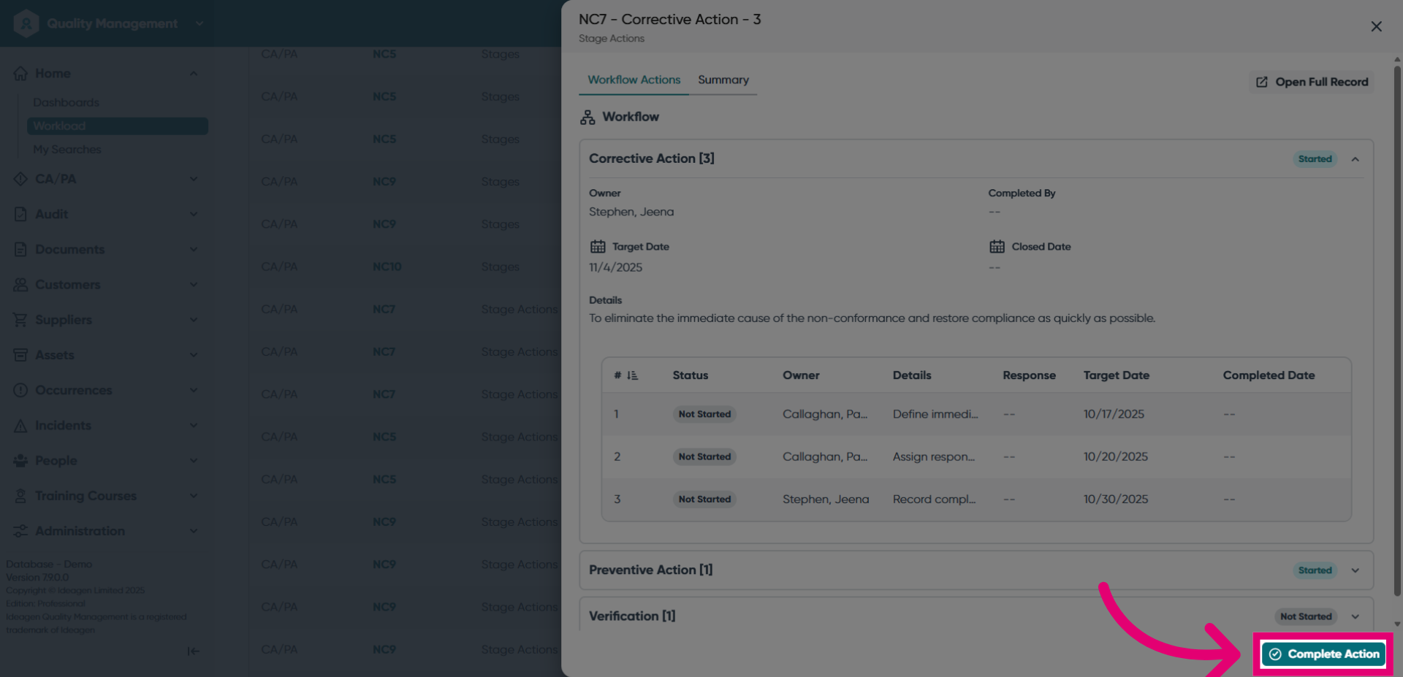Collapse the Home section chevron
This screenshot has height=677, width=1403.
194,73
